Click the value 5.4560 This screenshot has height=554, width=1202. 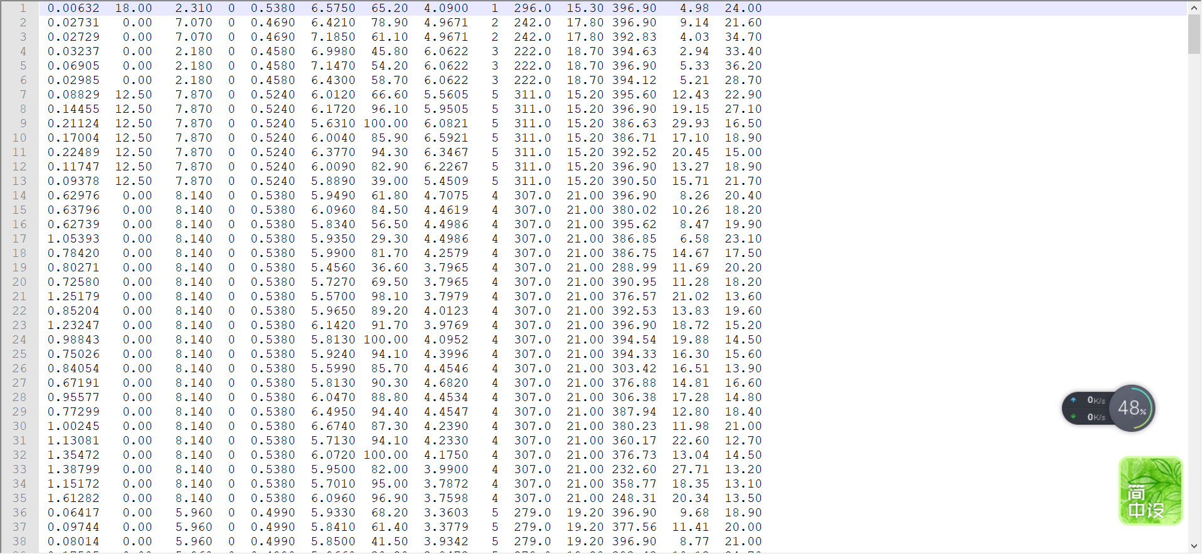(333, 268)
